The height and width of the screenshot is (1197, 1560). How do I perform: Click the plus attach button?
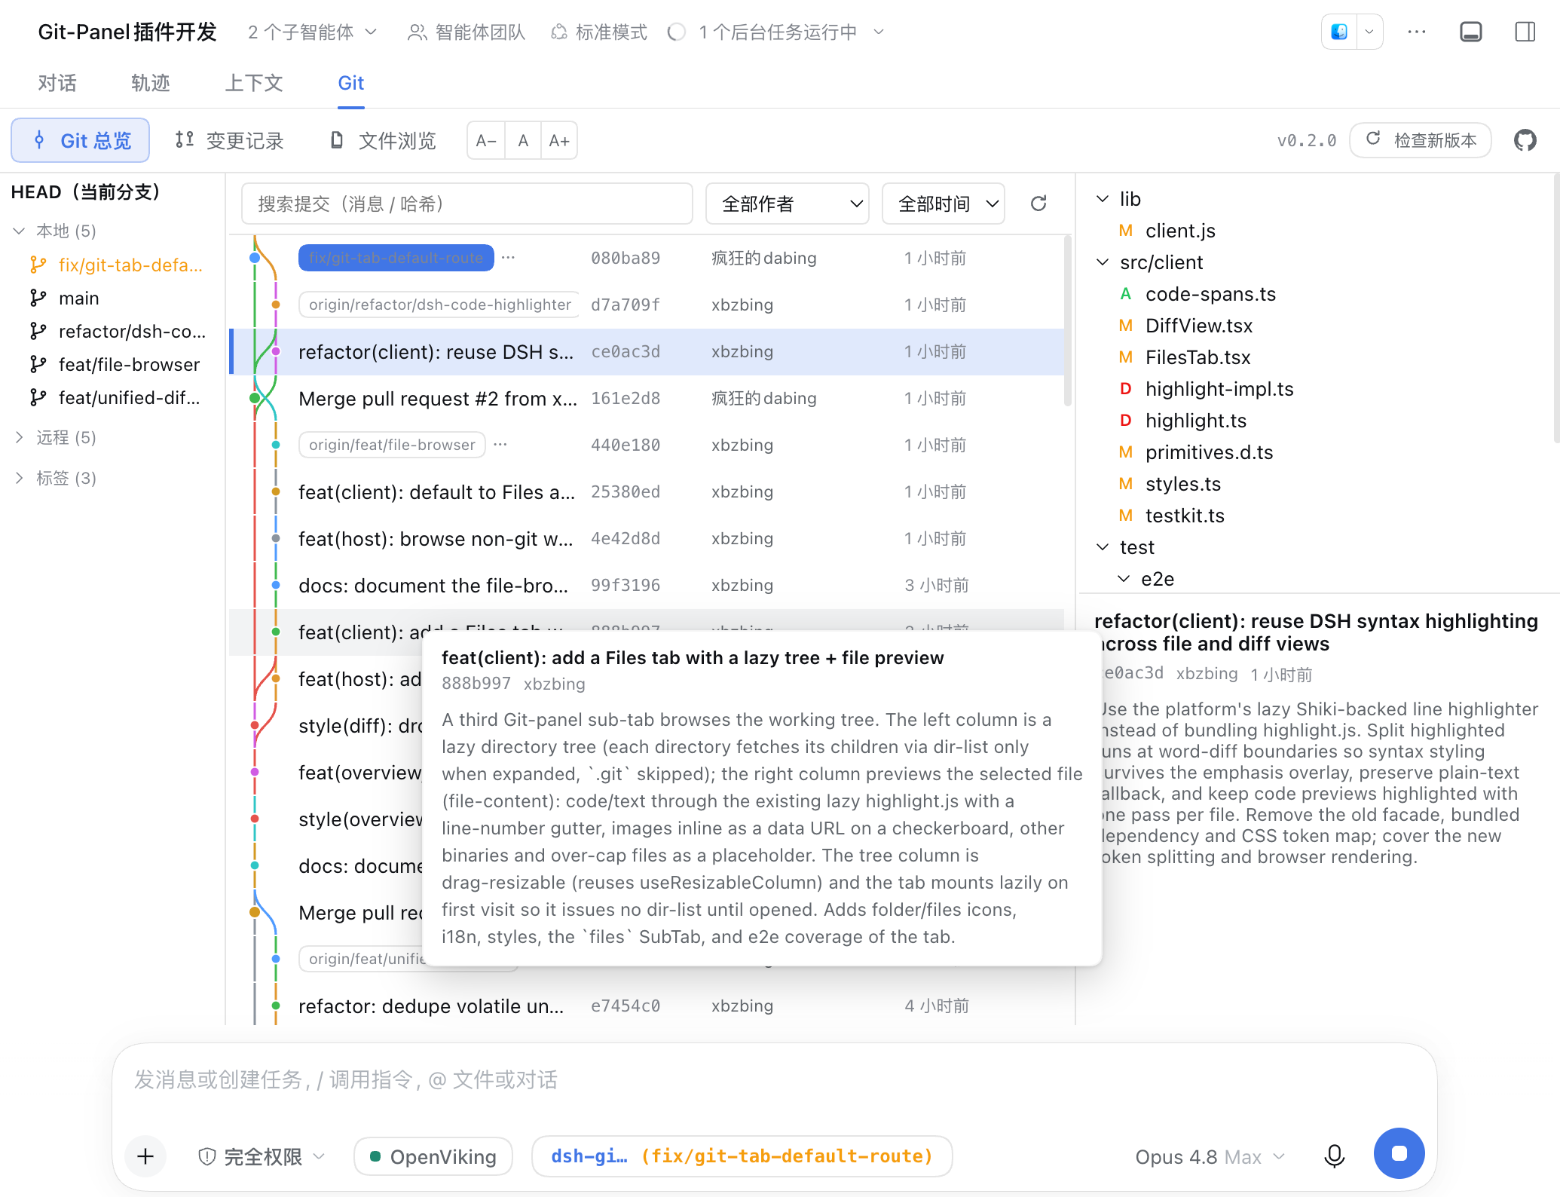(145, 1156)
